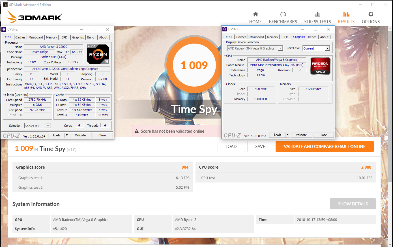The image size is (393, 247).
Task: Click left CPU-Z window title icon
Action: click(4, 29)
